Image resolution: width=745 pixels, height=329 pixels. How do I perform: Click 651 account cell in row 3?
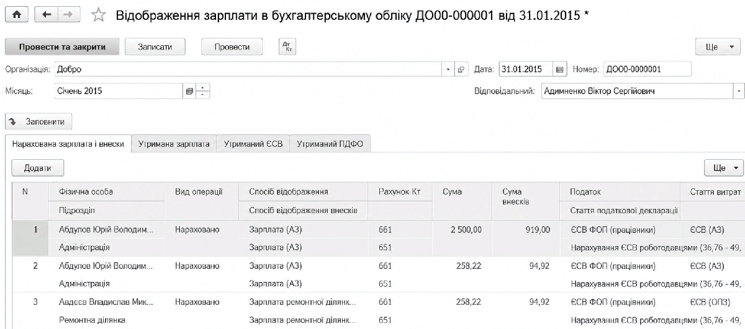tap(400, 320)
